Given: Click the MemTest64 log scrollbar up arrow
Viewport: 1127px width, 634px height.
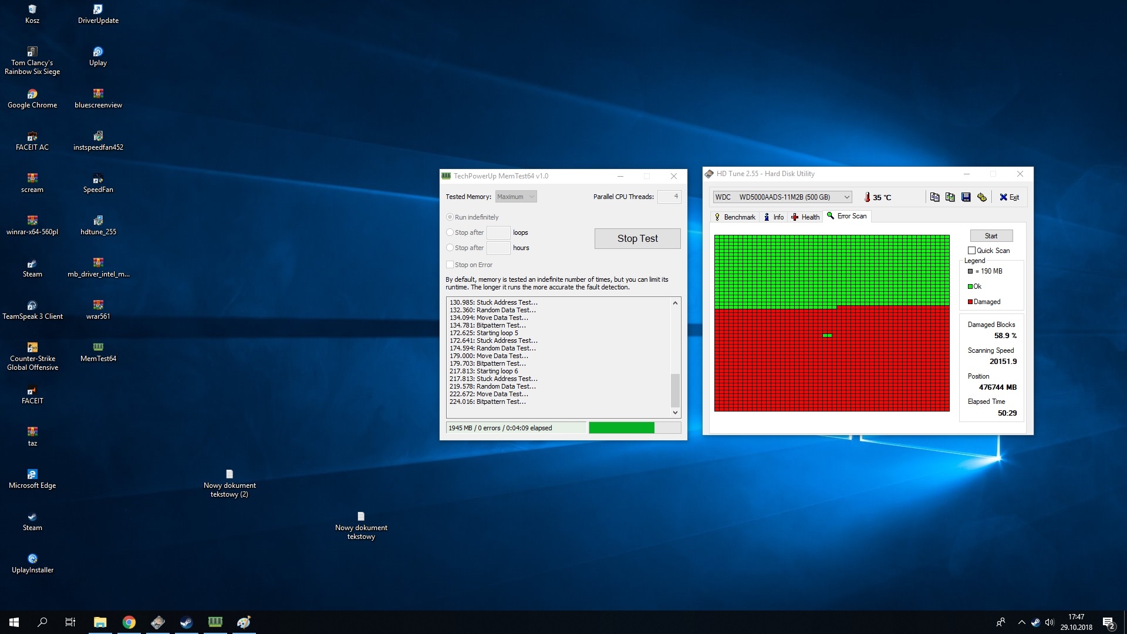Looking at the screenshot, I should click(x=675, y=303).
